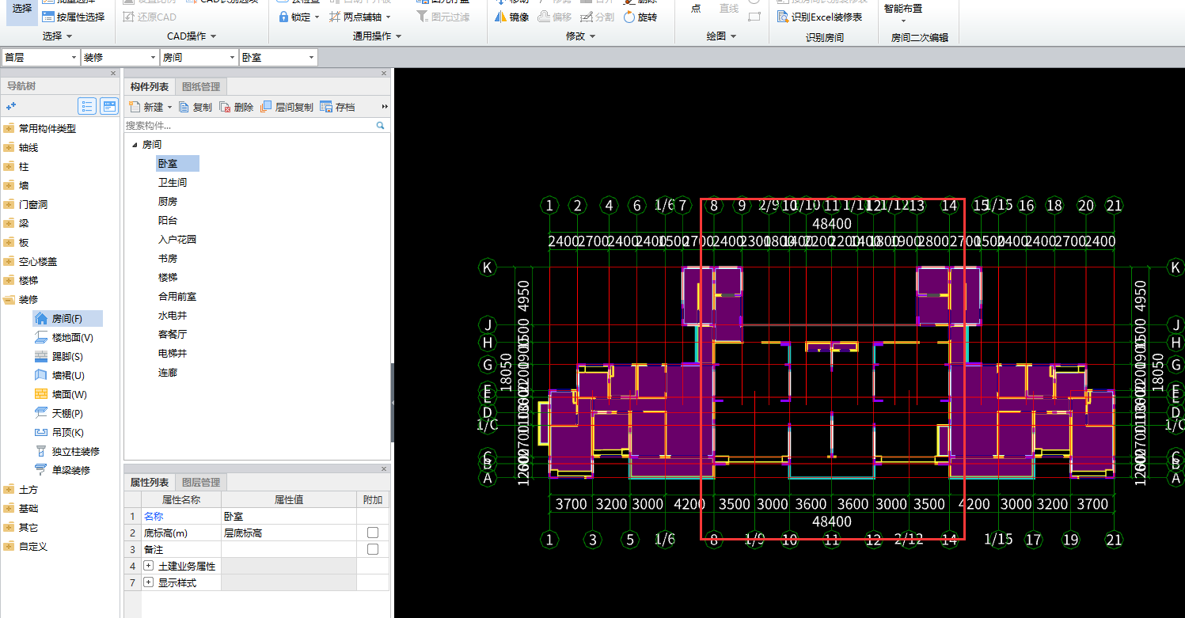Click 识别Excel装修表 tool
The width and height of the screenshot is (1185, 618).
tap(819, 17)
